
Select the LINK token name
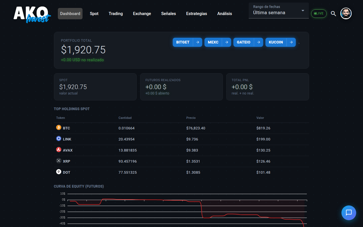[x=67, y=139]
